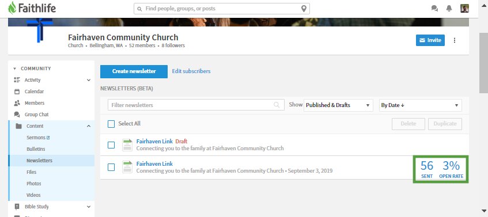Click the Duplicate button
Viewport: 488px width, 217px height.
(445, 124)
